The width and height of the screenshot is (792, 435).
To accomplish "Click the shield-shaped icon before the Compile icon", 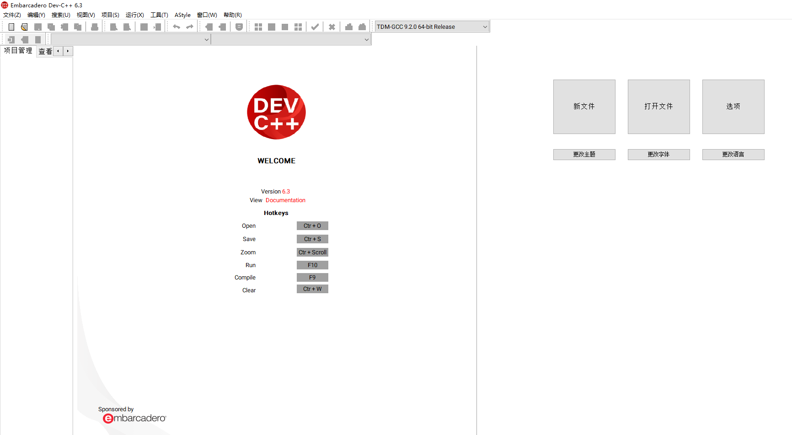I will 239,27.
